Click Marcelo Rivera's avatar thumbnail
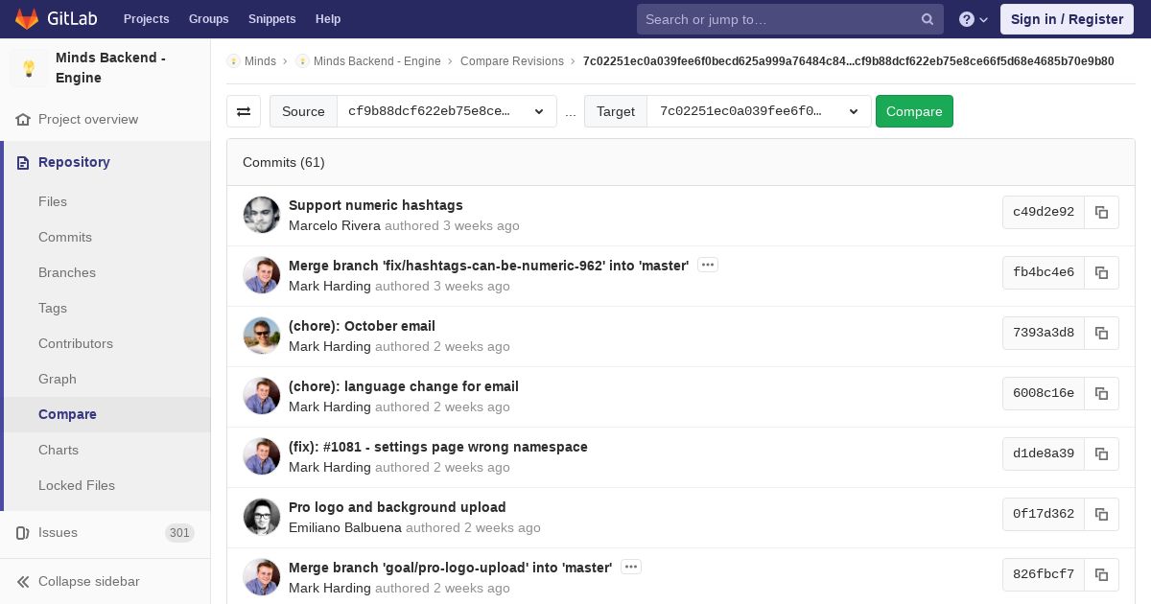The height and width of the screenshot is (604, 1151). pyautogui.click(x=262, y=215)
